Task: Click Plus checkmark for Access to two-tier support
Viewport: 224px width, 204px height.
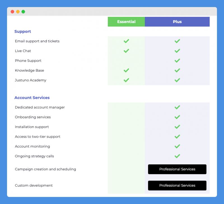Action: coord(177,137)
